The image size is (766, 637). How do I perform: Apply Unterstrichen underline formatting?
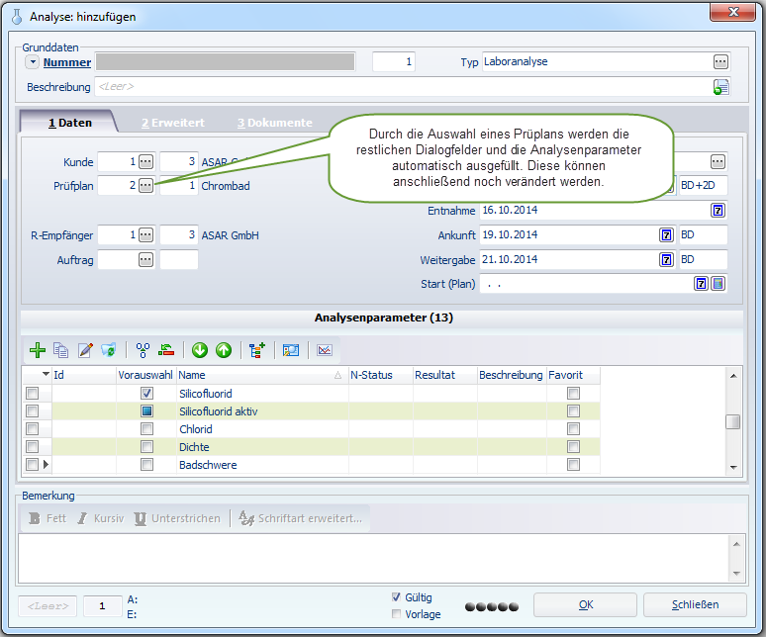(x=177, y=518)
